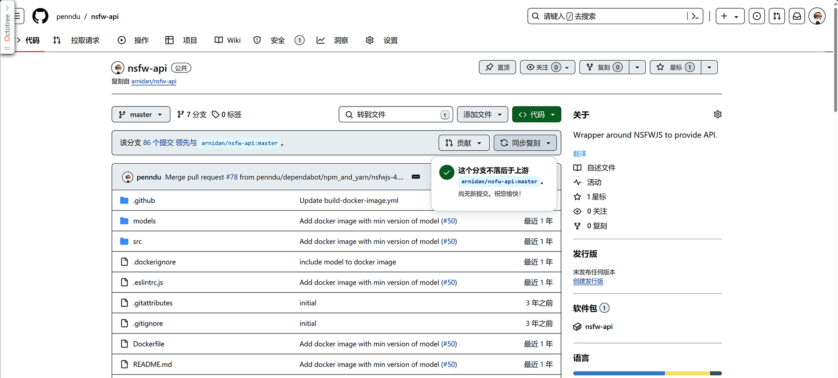Click the yellow language bar segment
The width and height of the screenshot is (838, 378).
coord(687,373)
